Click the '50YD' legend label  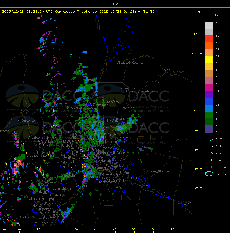tap(219, 139)
